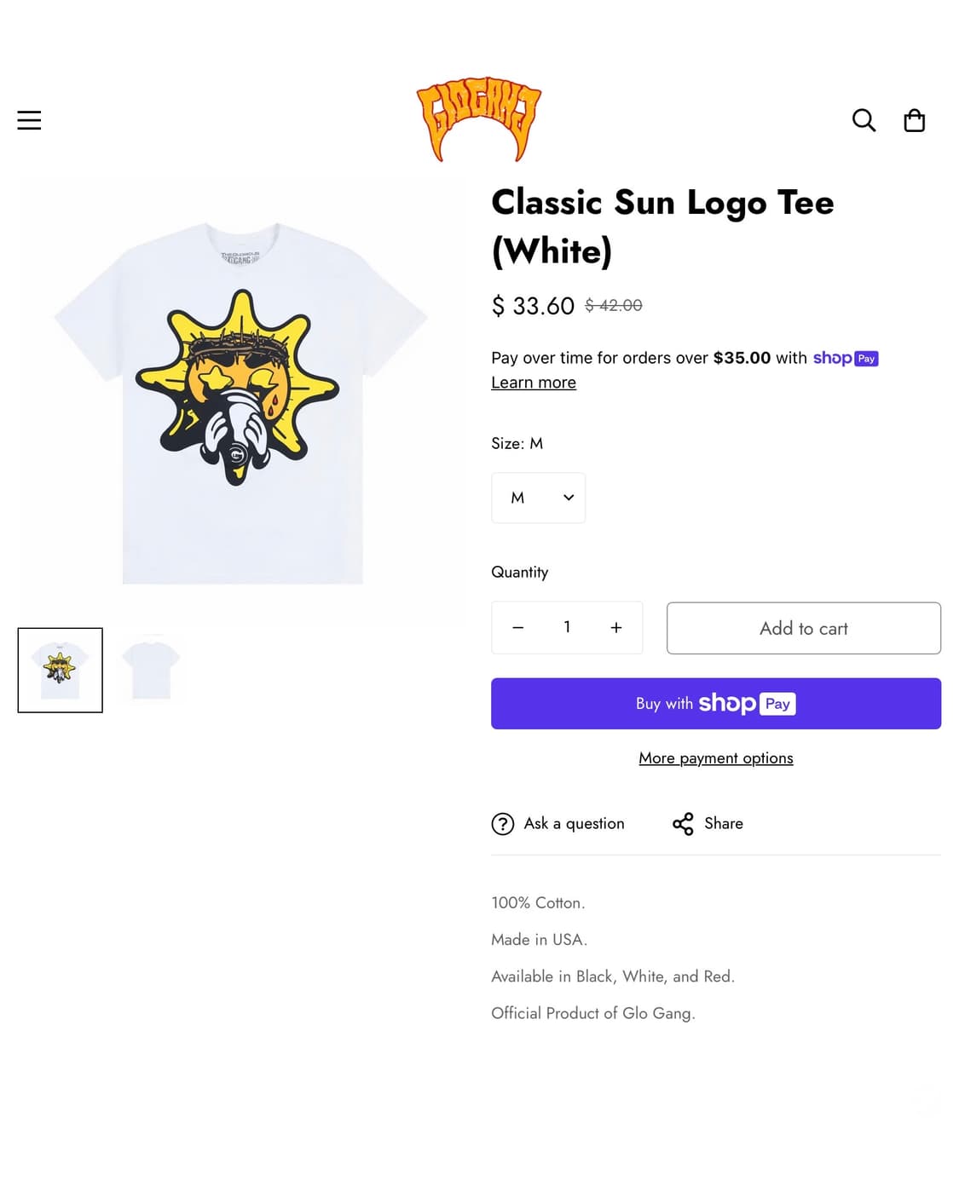The width and height of the screenshot is (959, 1198).
Task: Click the quantity input field
Action: pos(567,628)
